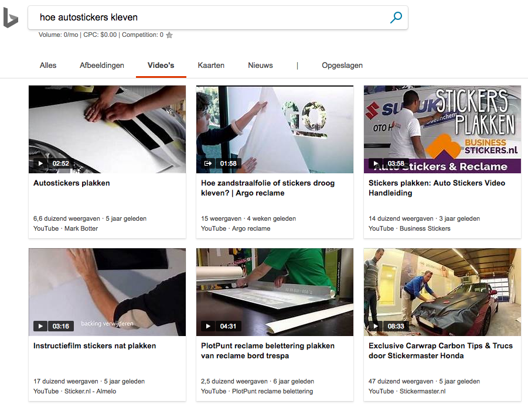Click 'YouTube · Sticker.nl - Almelo' source text
Screen dimensions: 528x411
[x=75, y=391]
